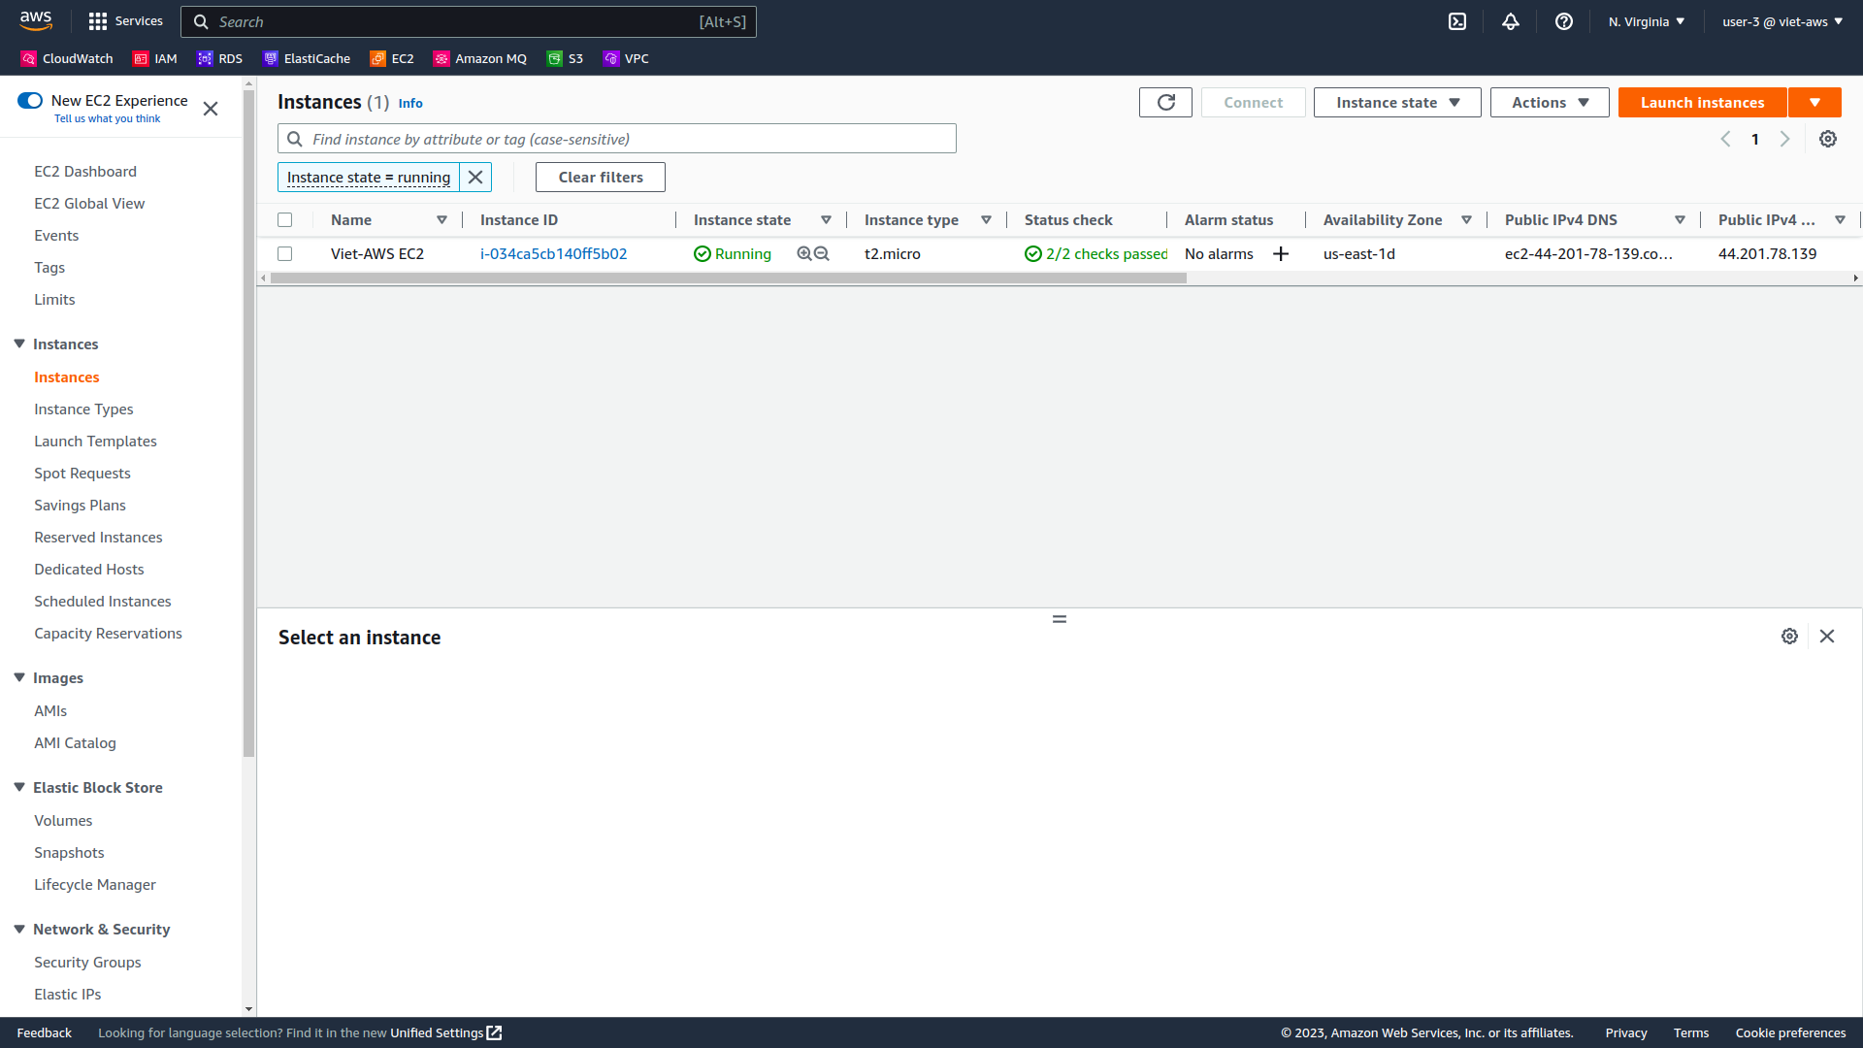
Task: Sort by Public IPv4 DNS column arrow
Action: [x=1680, y=220]
